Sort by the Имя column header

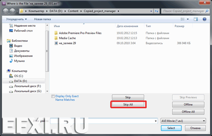[x=57, y=26]
